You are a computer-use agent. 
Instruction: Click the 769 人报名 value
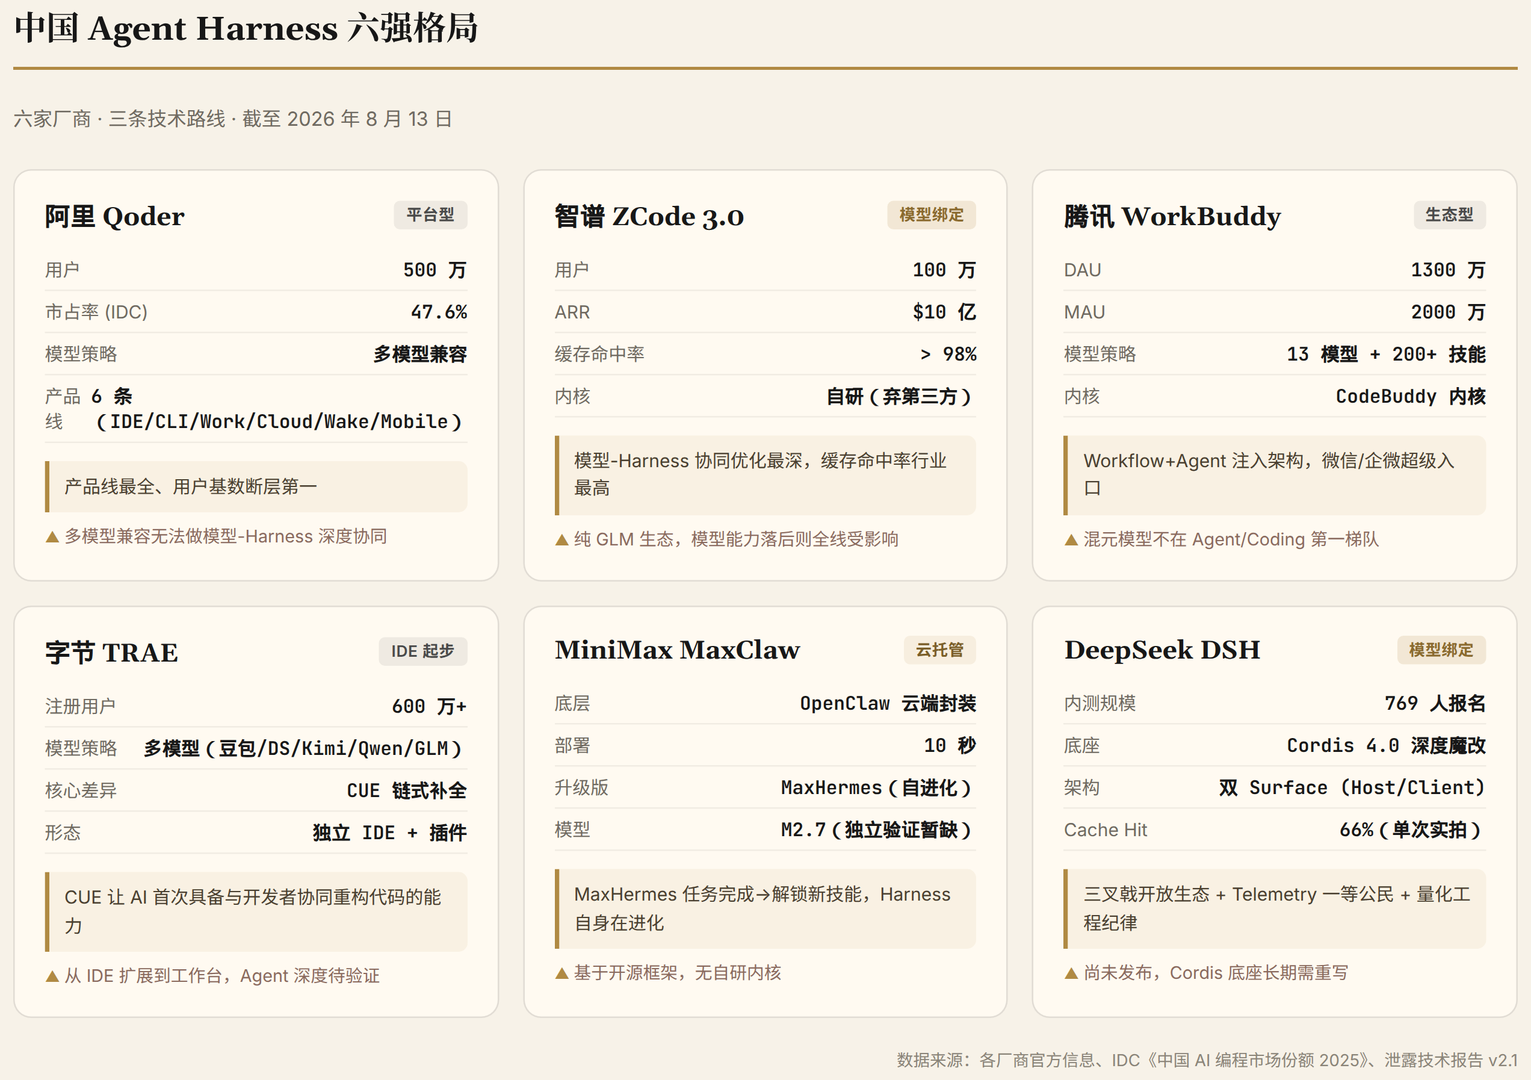pyautogui.click(x=1436, y=704)
